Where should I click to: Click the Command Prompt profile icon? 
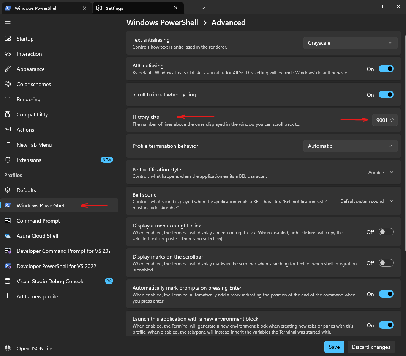point(8,221)
